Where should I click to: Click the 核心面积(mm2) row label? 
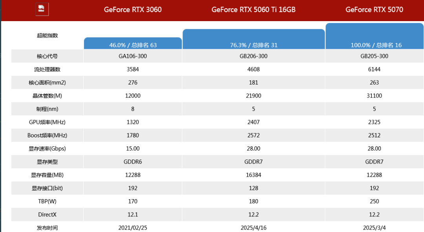[x=48, y=83]
